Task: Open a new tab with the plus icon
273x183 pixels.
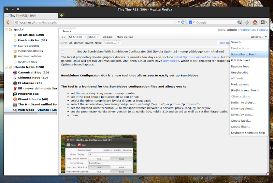Action: [x=61, y=15]
